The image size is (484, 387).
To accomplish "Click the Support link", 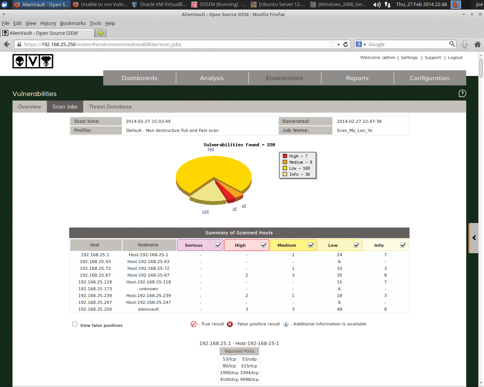I will point(433,57).
